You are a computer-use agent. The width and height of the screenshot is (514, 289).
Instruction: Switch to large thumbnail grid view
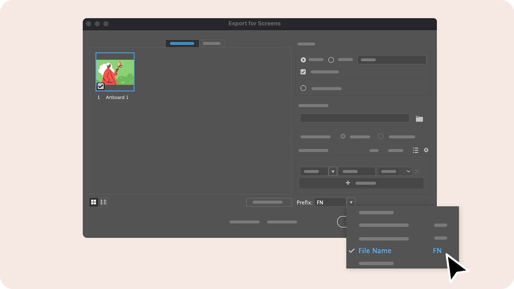tap(93, 202)
